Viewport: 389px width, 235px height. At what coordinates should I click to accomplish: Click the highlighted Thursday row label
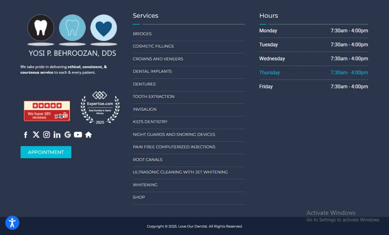269,73
